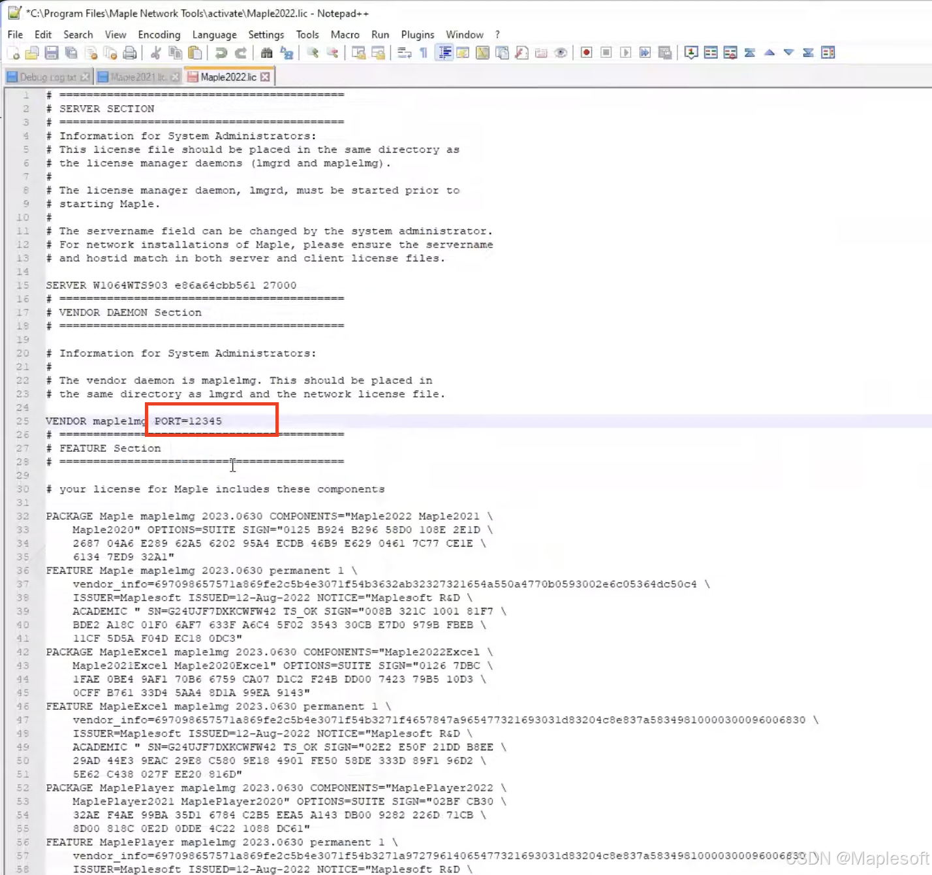The width and height of the screenshot is (932, 875).
Task: Start recording a macro
Action: [x=586, y=53]
